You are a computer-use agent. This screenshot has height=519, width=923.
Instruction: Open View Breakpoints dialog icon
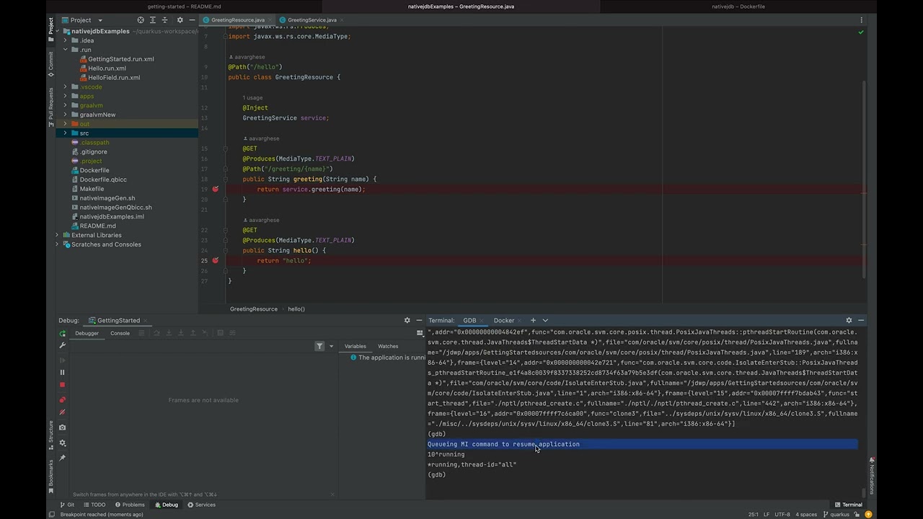coord(62,400)
